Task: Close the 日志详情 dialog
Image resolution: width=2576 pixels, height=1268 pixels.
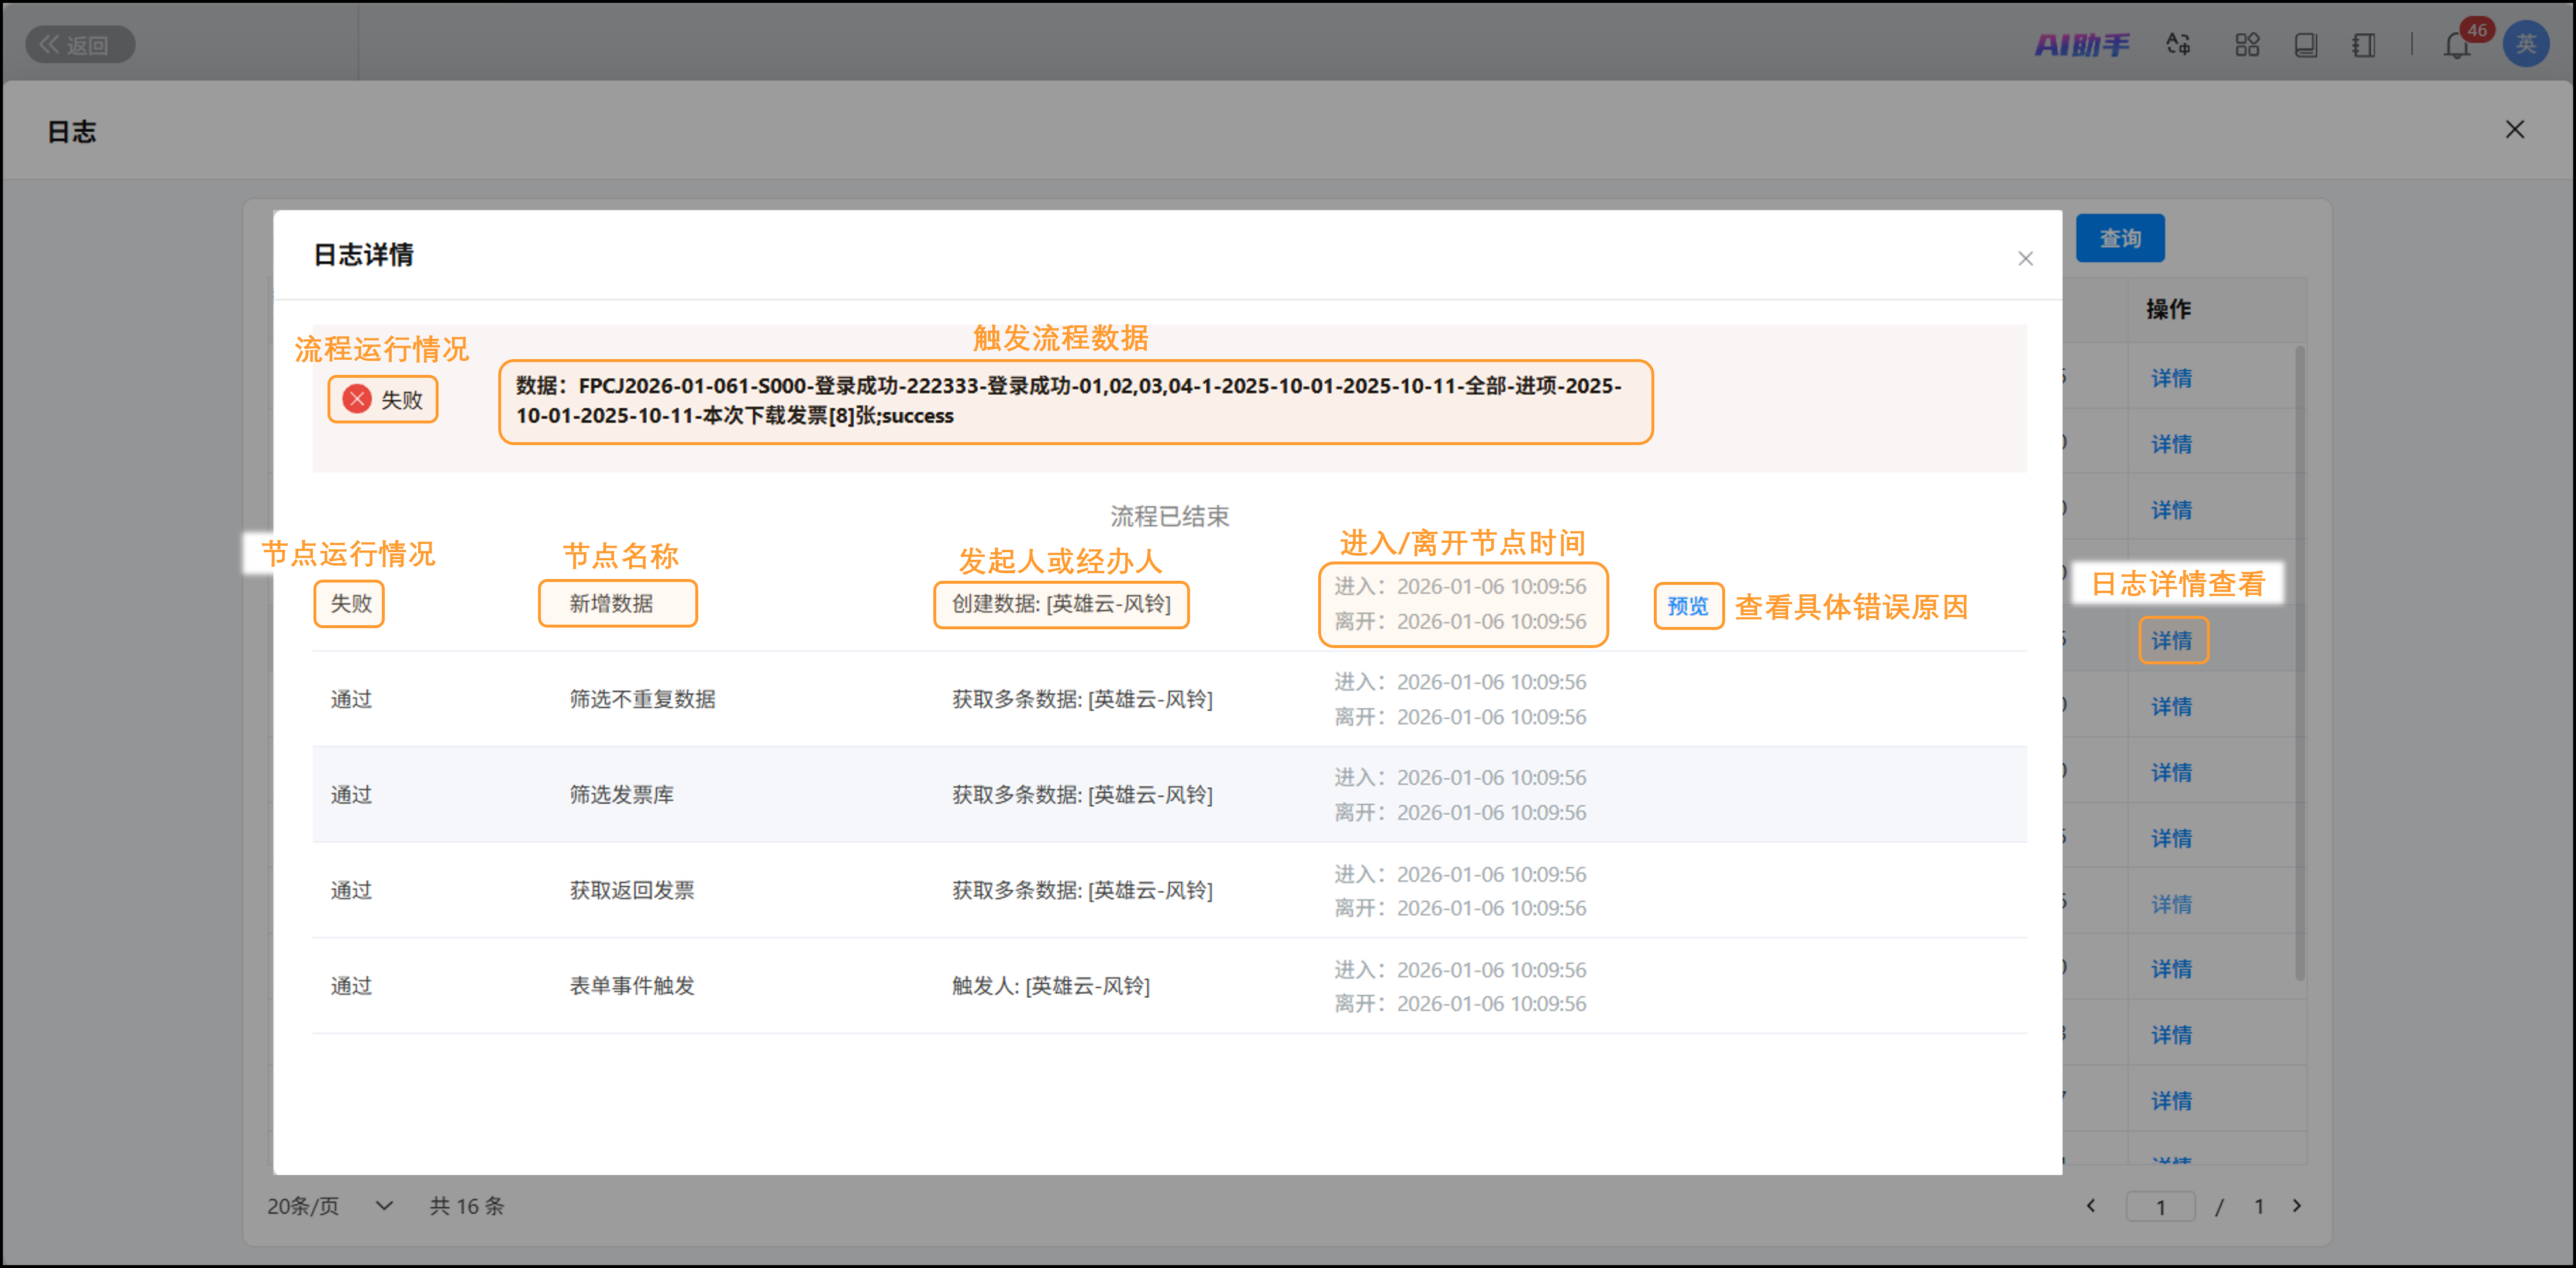Action: click(x=2025, y=259)
